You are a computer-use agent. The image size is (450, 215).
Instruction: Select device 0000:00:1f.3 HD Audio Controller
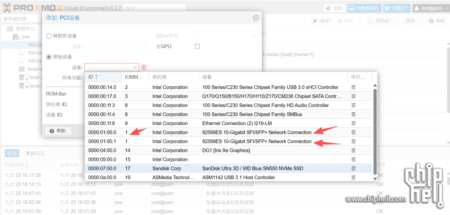[x=229, y=105]
